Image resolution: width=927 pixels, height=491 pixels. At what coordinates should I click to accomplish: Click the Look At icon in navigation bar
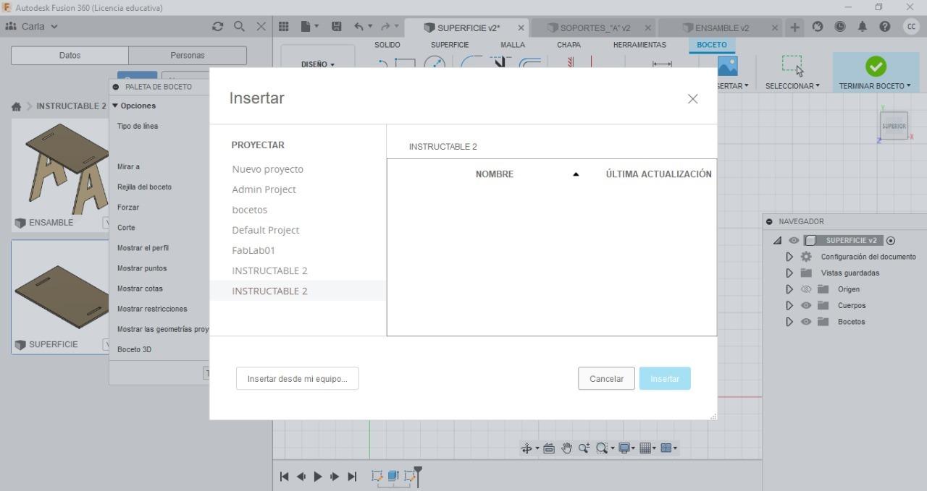coord(549,448)
